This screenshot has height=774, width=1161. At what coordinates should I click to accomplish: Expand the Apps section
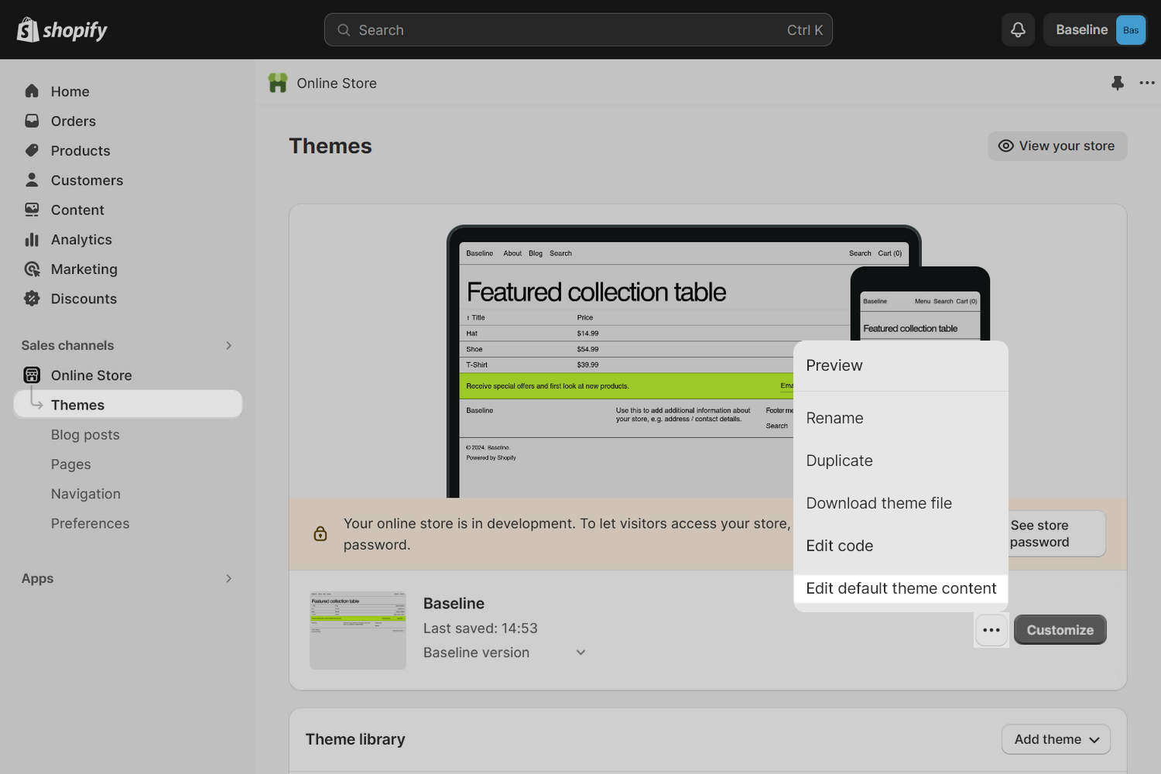point(228,578)
